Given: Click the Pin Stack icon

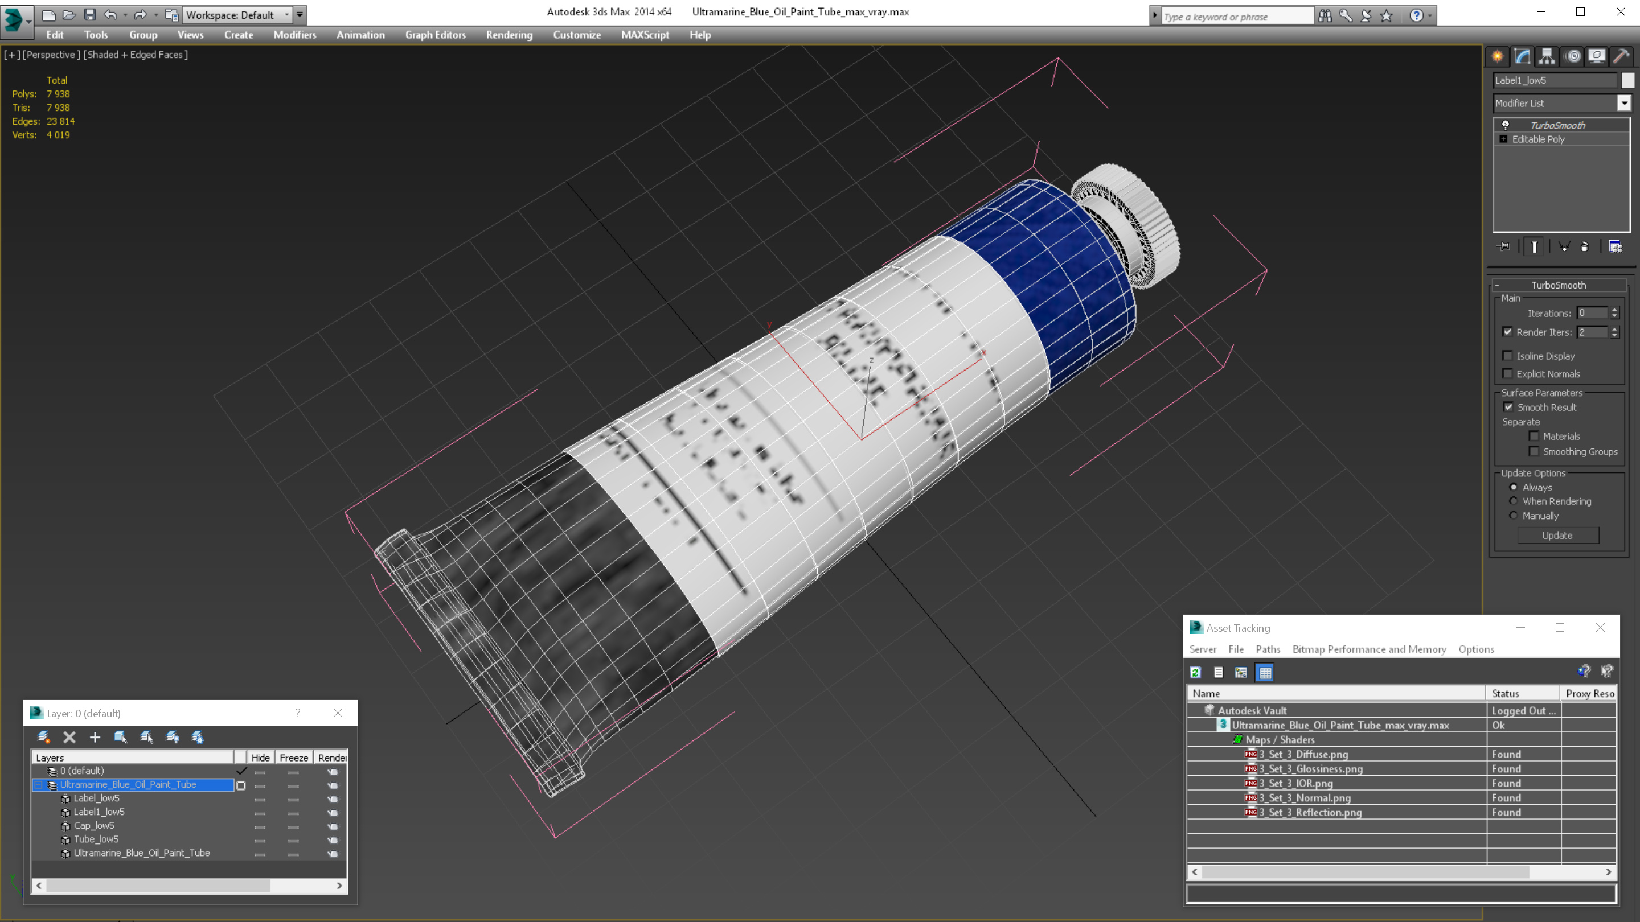Looking at the screenshot, I should 1504,246.
